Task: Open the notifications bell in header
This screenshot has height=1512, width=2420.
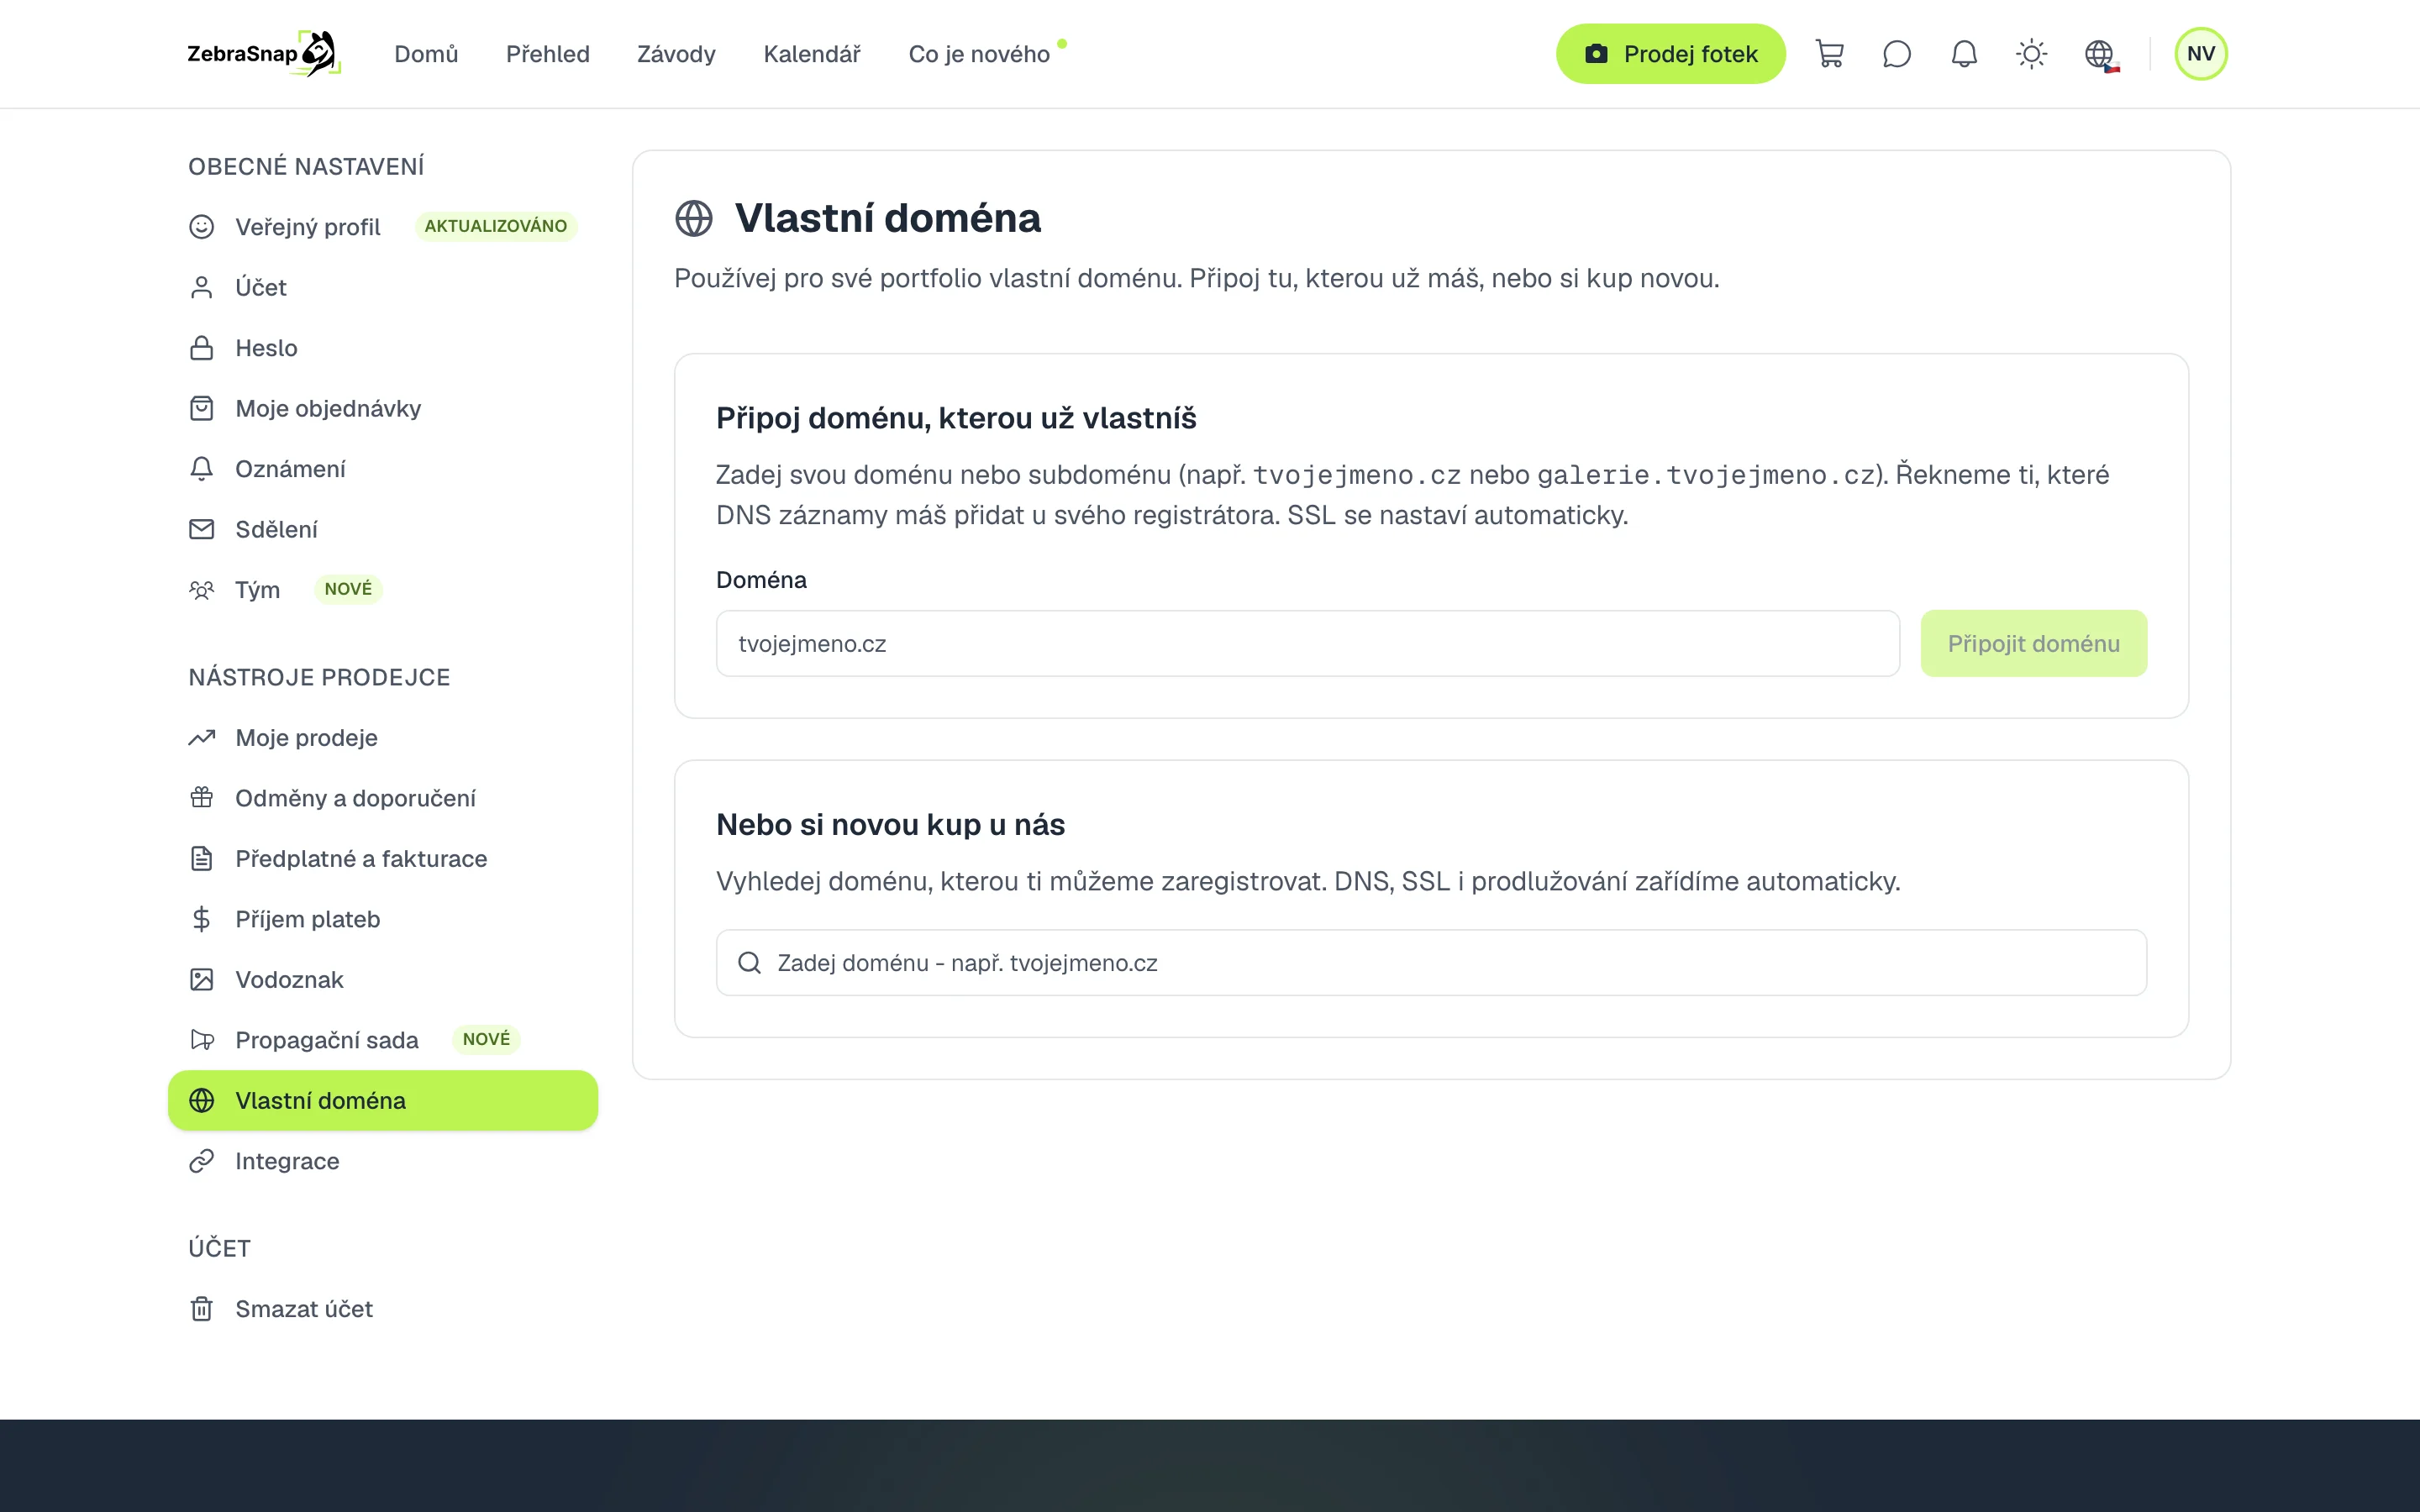Action: 1964,54
